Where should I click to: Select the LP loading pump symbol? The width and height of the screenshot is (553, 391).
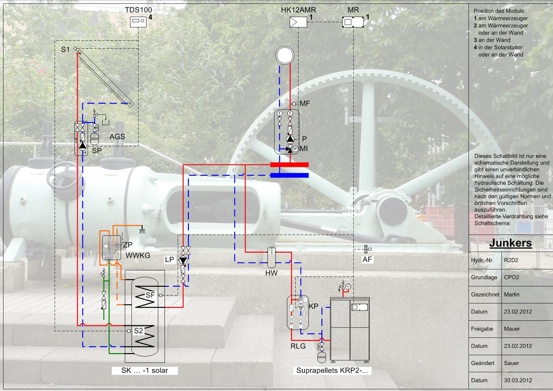point(183,260)
